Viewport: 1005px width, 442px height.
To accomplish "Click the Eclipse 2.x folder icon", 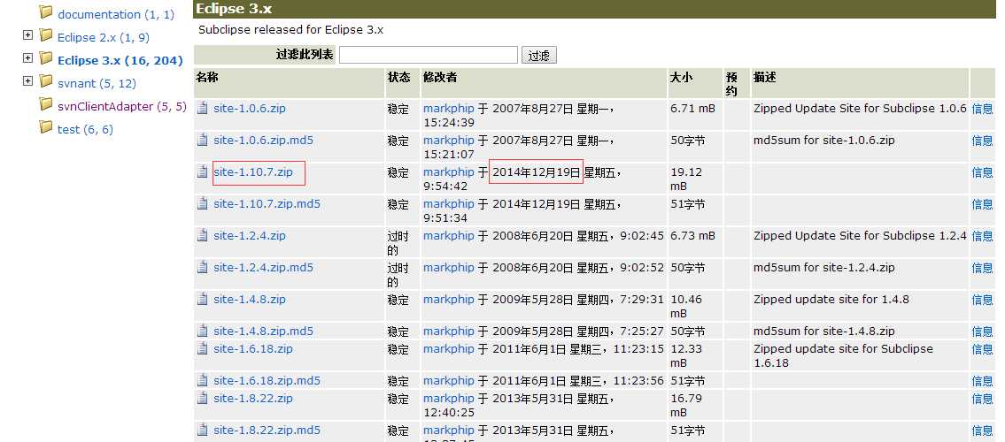I will pos(45,35).
